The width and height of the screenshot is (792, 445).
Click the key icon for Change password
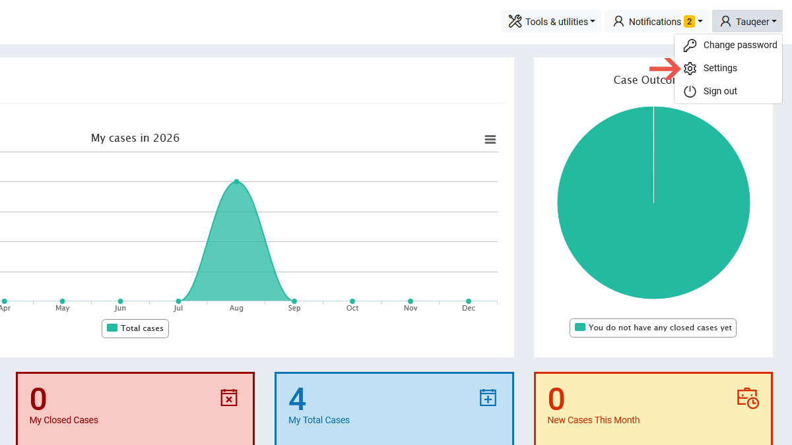pos(690,45)
